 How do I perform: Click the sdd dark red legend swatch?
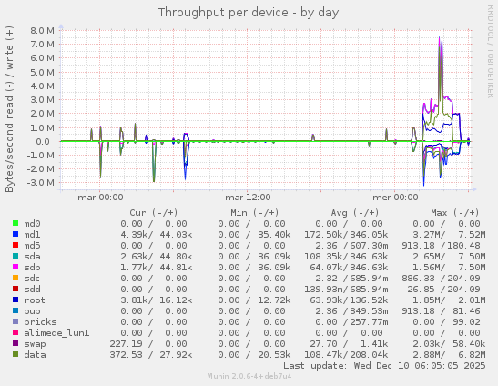pyautogui.click(x=15, y=289)
